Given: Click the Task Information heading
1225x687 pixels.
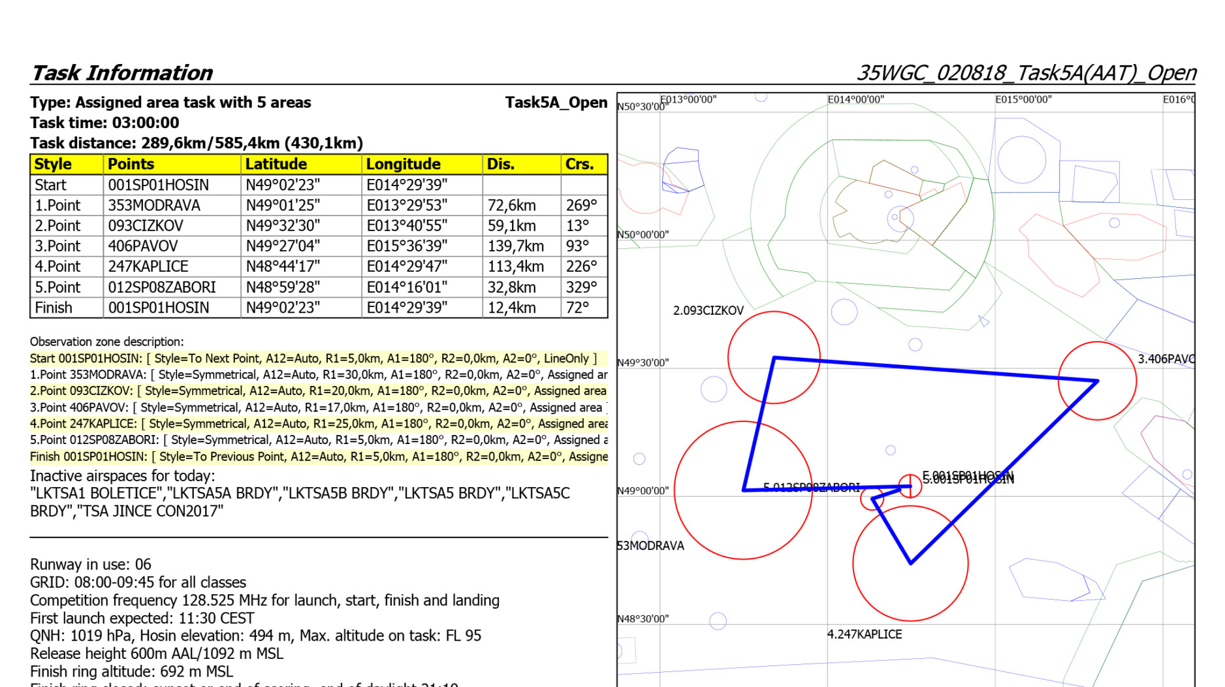Looking at the screenshot, I should (122, 72).
